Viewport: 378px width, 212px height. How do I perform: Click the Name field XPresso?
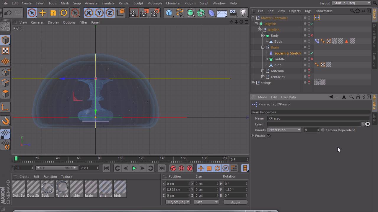[x=318, y=118]
